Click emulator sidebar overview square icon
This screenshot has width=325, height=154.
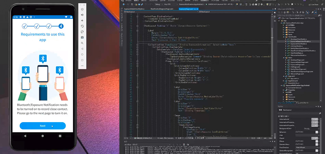click(82, 60)
